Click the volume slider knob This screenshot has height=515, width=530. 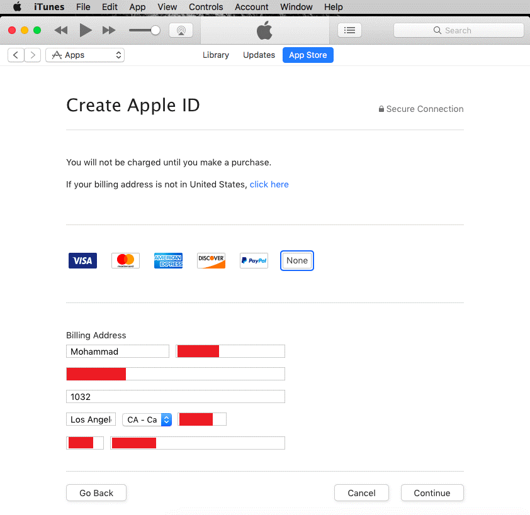155,30
